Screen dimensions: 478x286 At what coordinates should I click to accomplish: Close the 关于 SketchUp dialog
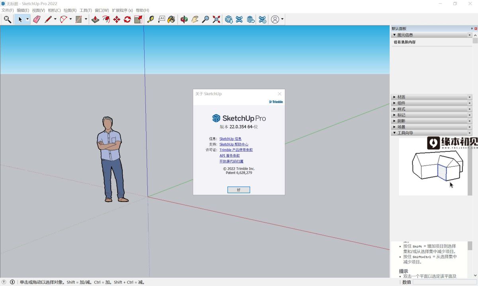pyautogui.click(x=280, y=94)
